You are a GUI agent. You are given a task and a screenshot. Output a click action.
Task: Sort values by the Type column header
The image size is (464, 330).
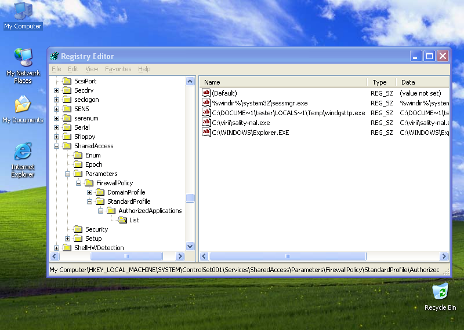(382, 82)
